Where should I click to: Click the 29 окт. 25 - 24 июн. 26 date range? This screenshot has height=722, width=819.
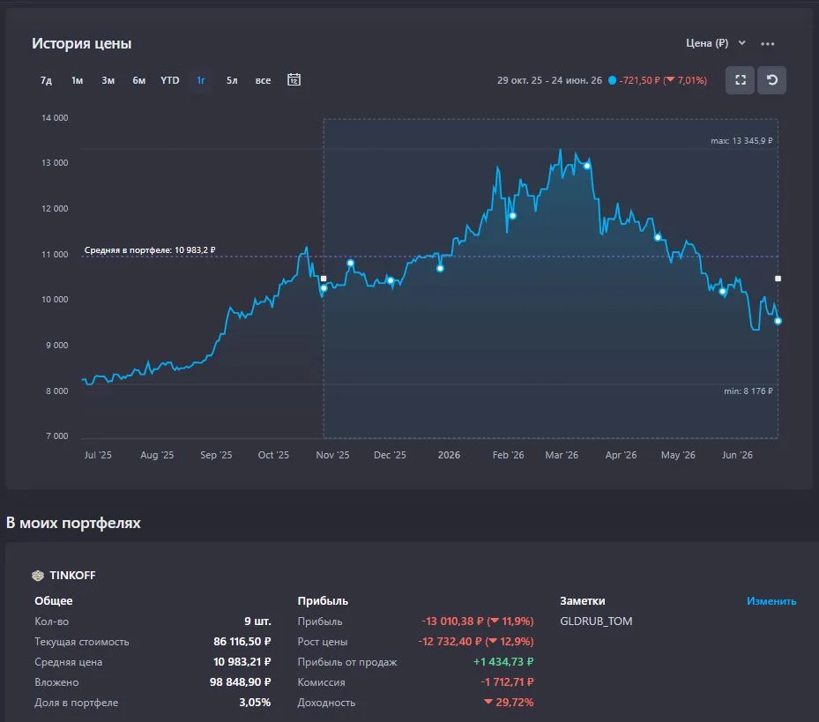pos(549,80)
